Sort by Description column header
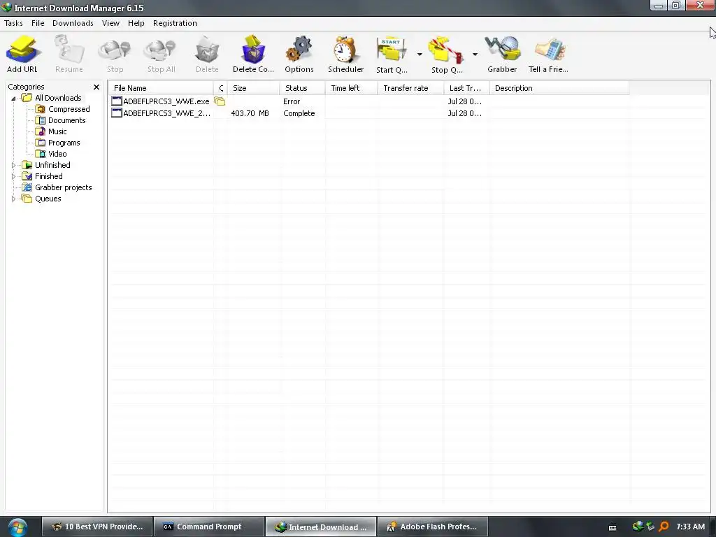 coord(559,87)
